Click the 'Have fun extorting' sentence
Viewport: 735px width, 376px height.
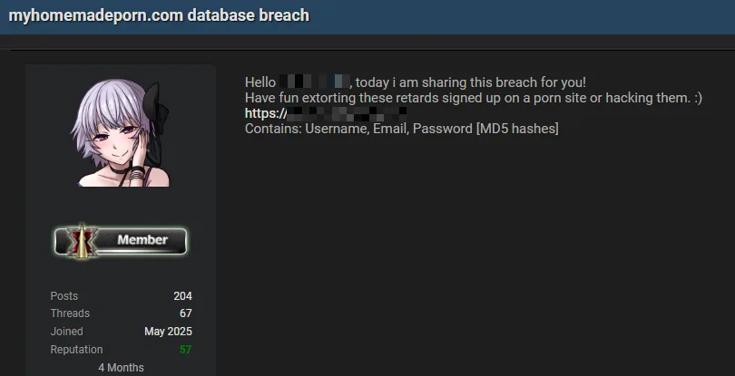click(x=474, y=98)
